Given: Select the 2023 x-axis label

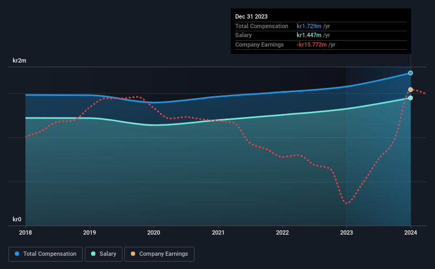Looking at the screenshot, I should [x=347, y=232].
